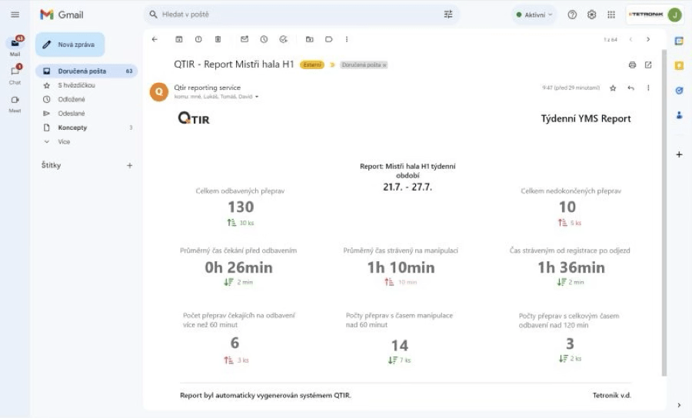This screenshot has height=418, width=692.
Task: Click the Týdenní YMS Report heading
Action: click(x=586, y=118)
